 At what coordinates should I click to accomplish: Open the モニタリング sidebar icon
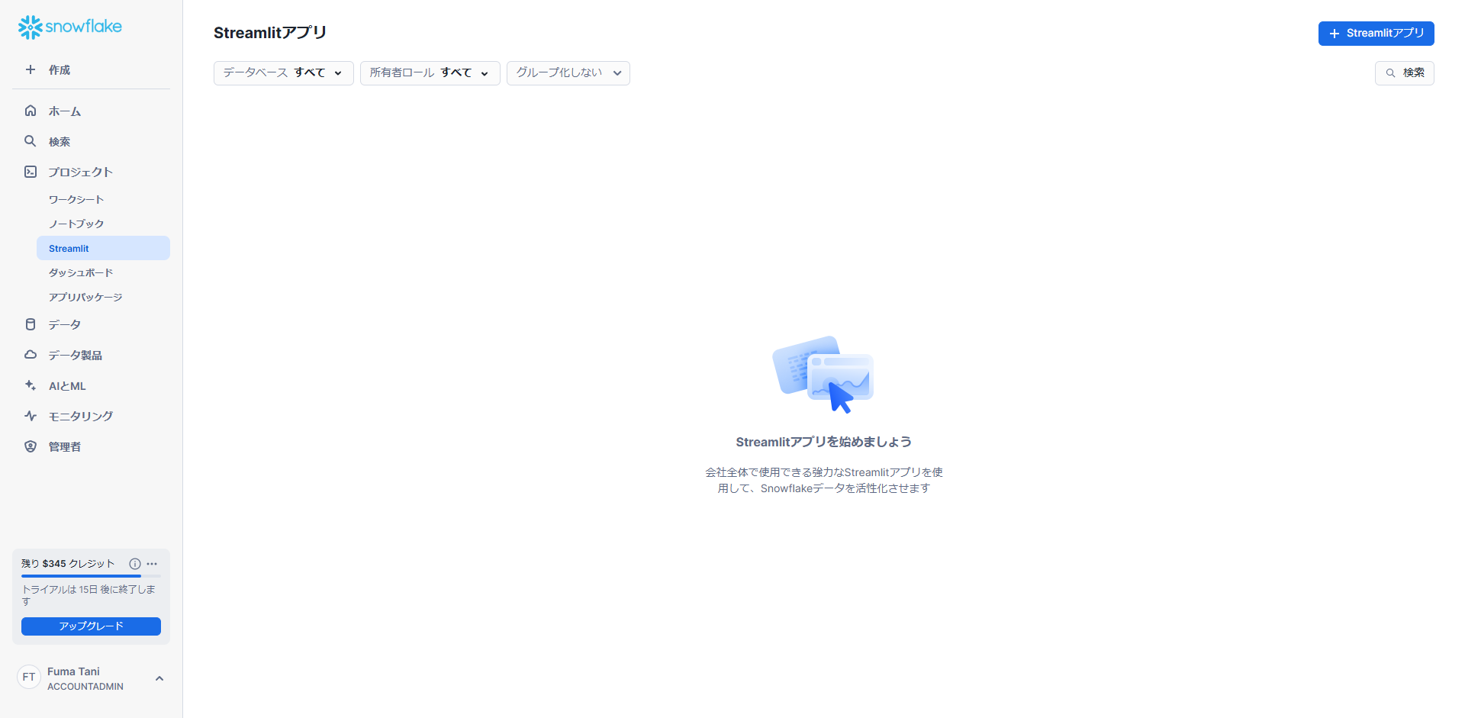pyautogui.click(x=31, y=416)
